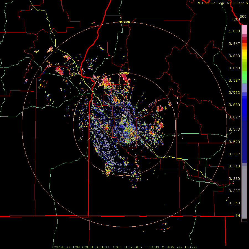Click the 0.947 scale value
The image size is (249, 249).
234,43
